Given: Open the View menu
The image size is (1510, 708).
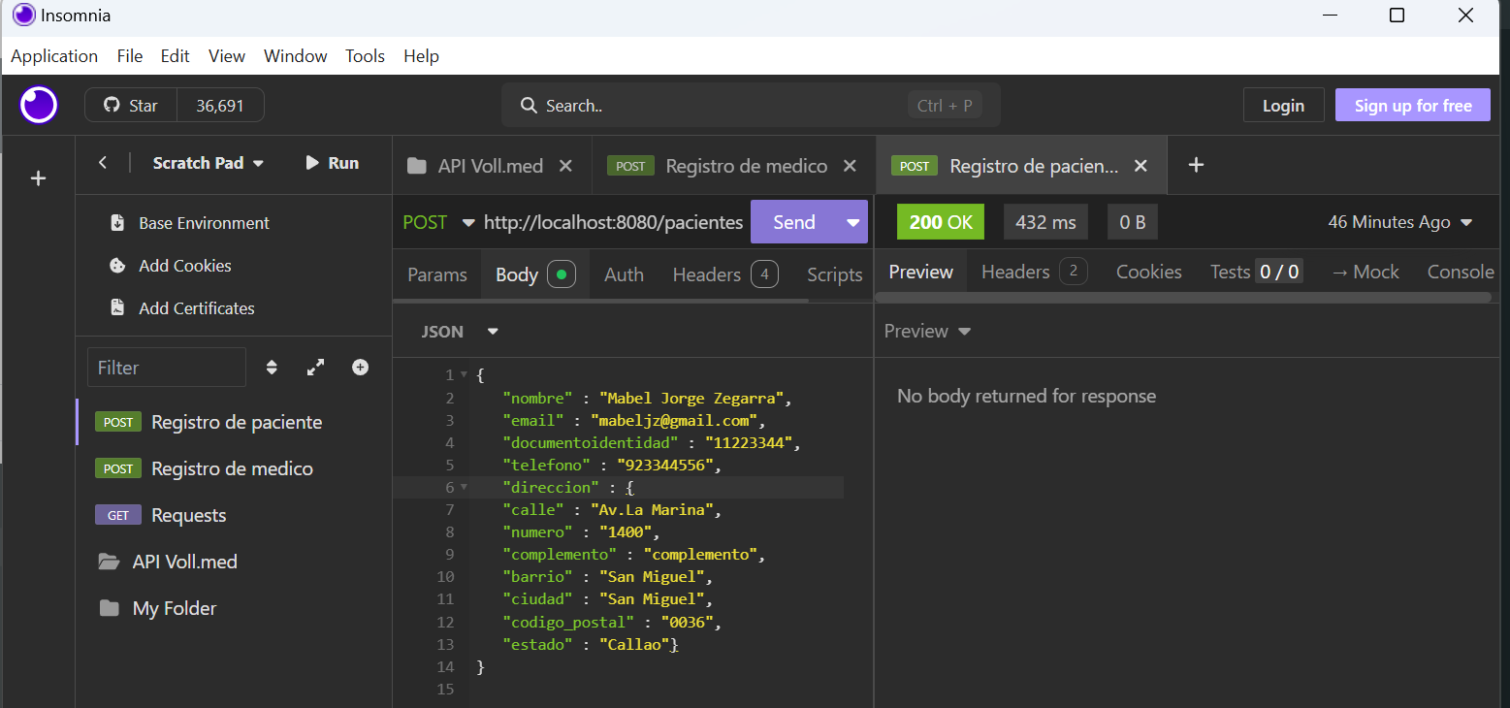Looking at the screenshot, I should 227,56.
